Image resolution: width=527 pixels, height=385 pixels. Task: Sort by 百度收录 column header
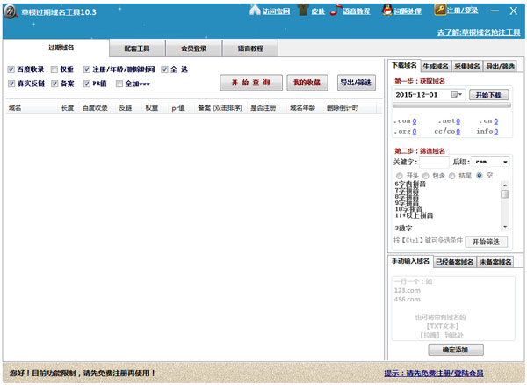click(x=95, y=108)
